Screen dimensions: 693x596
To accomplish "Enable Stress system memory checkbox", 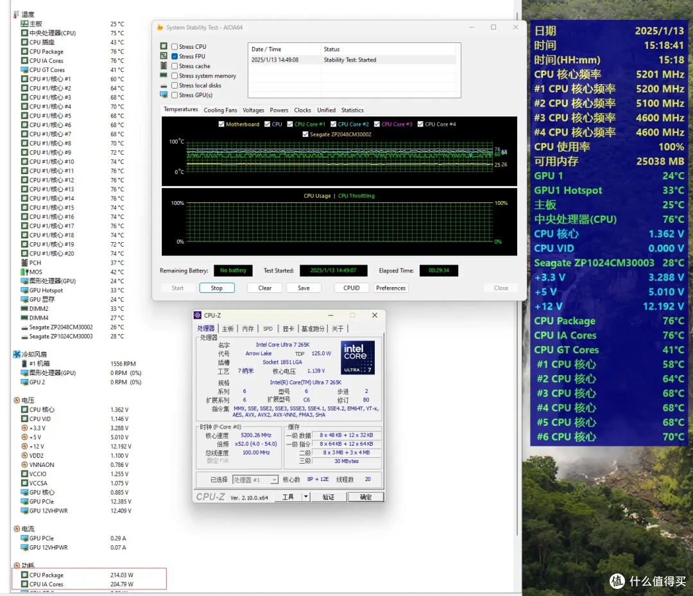I will tap(175, 76).
